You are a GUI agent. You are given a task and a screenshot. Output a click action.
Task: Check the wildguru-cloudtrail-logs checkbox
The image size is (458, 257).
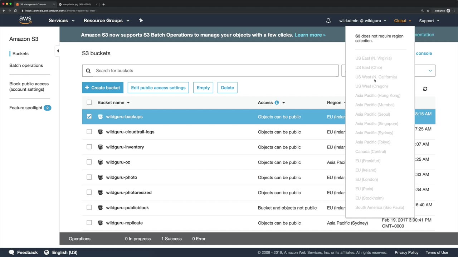[89, 132]
